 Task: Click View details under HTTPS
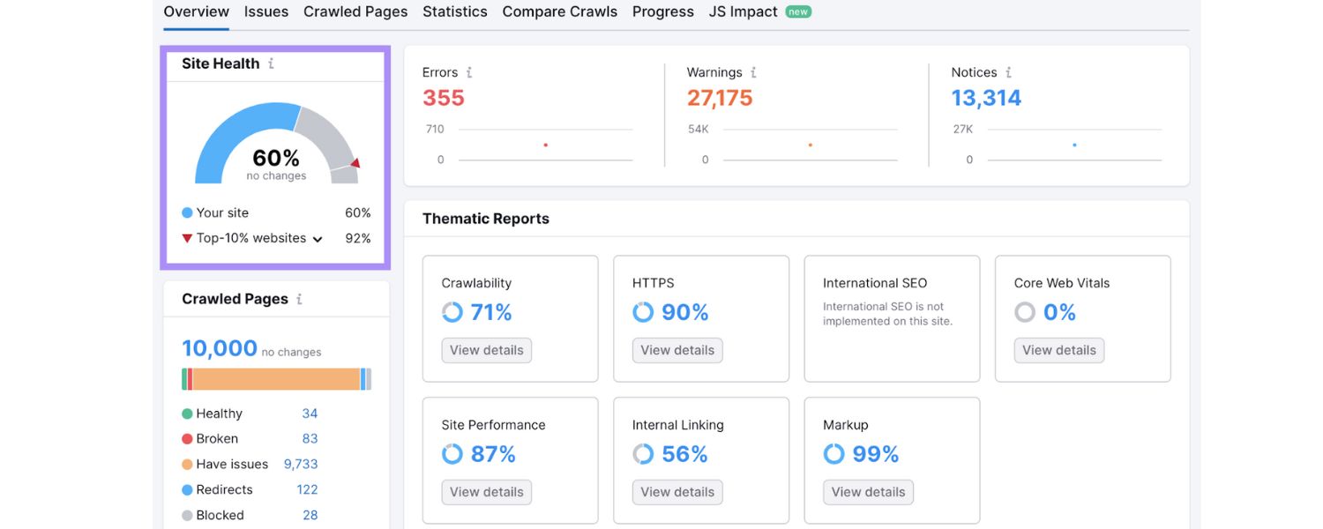[677, 350]
